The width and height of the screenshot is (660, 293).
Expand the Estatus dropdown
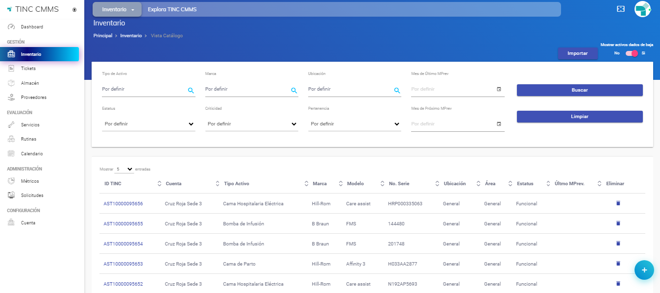pyautogui.click(x=148, y=124)
